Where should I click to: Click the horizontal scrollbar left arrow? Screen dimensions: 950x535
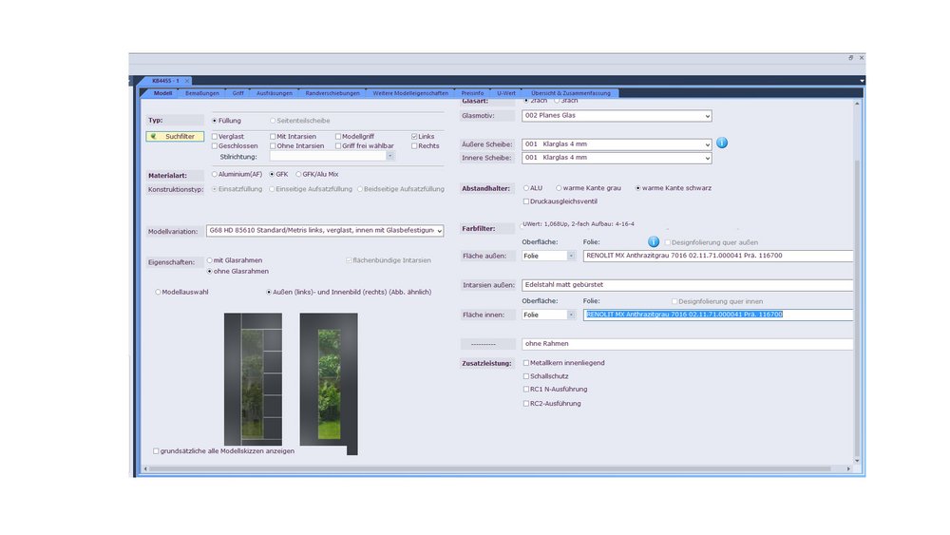pyautogui.click(x=145, y=469)
